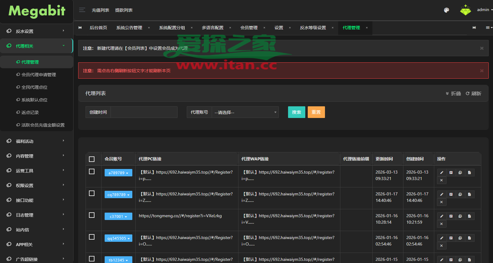Click the document icon for qq545505

[469, 238]
